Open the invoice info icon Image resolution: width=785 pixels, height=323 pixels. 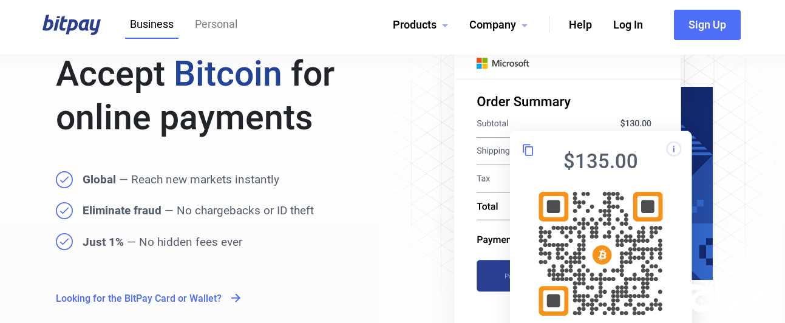(x=673, y=149)
